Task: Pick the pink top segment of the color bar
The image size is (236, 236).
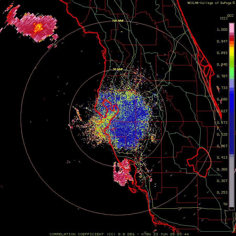Action: click(x=232, y=28)
